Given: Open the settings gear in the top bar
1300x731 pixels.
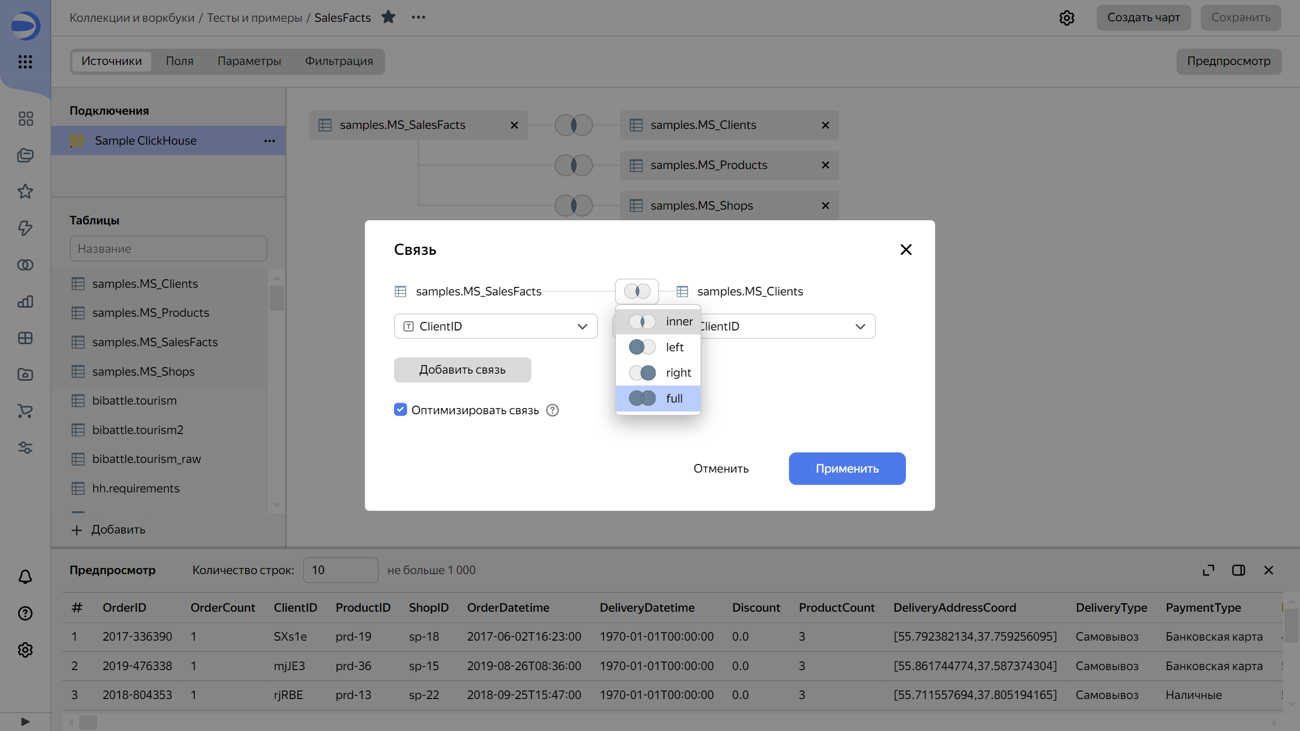Looking at the screenshot, I should (1067, 18).
